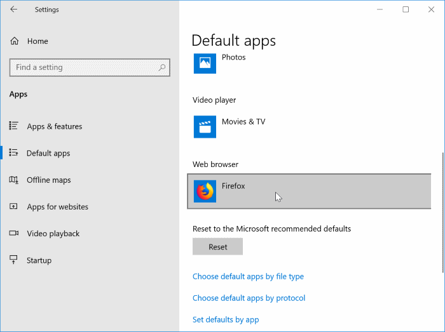
Task: Click the Settings window title
Action: pyautogui.click(x=47, y=10)
